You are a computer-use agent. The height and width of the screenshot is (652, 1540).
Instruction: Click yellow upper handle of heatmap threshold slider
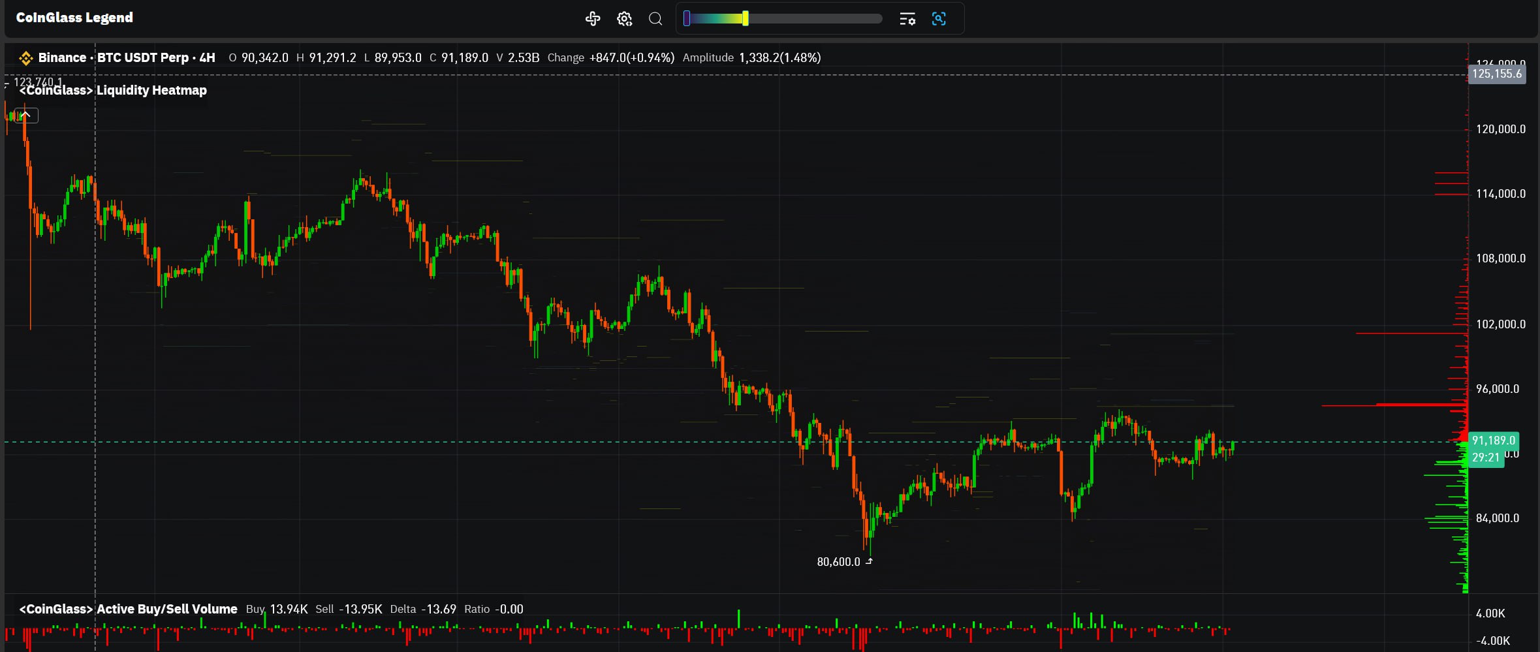745,19
